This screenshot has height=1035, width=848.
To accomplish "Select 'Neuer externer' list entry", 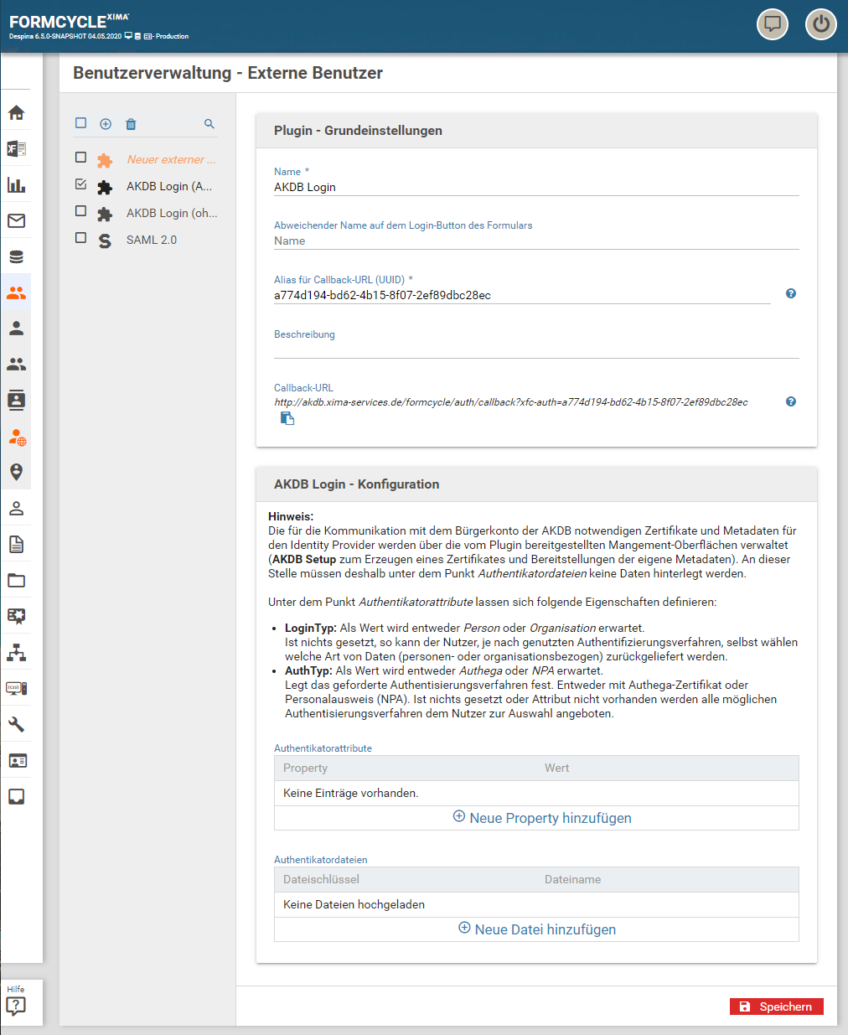I will [x=170, y=159].
